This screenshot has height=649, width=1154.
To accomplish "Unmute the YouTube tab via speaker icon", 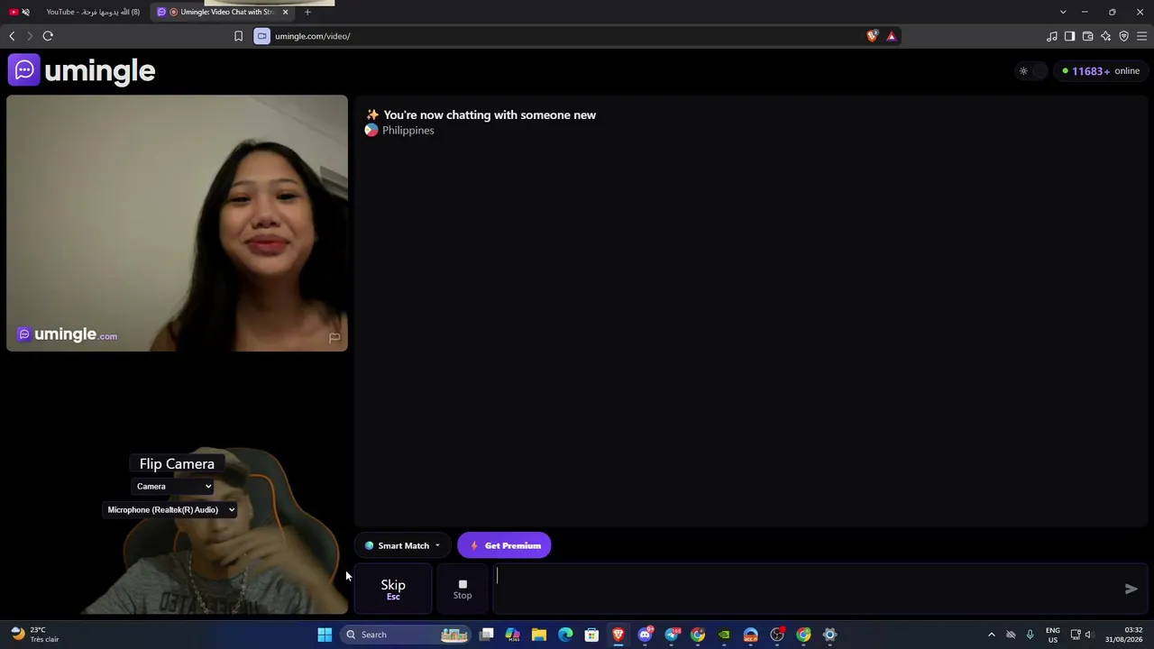I will tap(25, 12).
